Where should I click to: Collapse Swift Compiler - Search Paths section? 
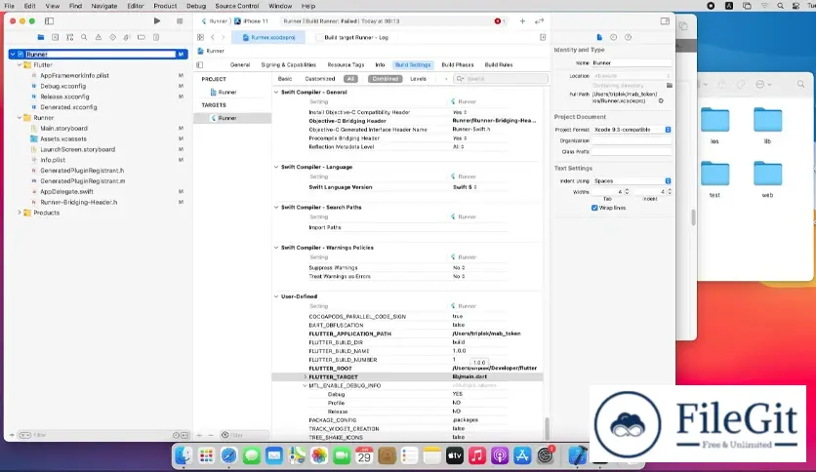[276, 207]
